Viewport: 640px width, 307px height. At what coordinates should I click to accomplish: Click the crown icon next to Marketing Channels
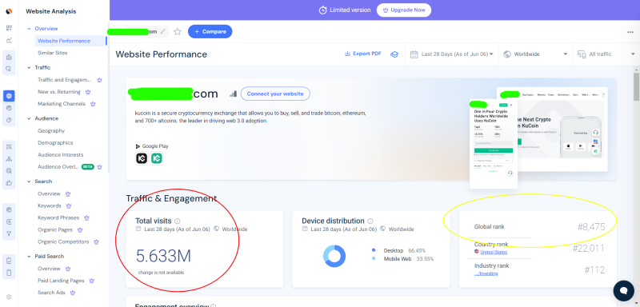coord(93,104)
